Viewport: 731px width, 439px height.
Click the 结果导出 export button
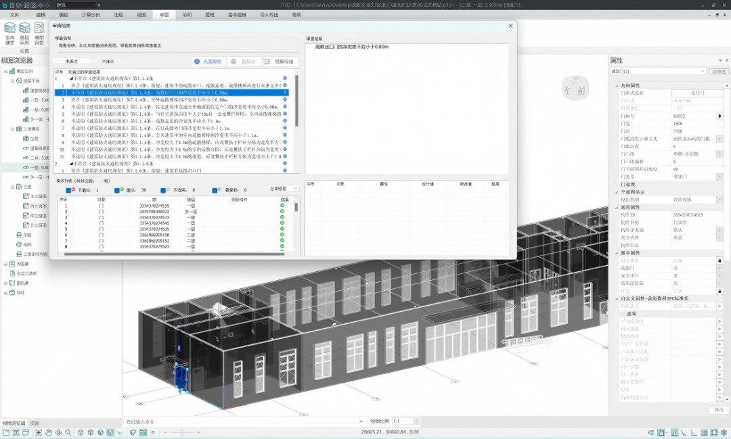[280, 61]
